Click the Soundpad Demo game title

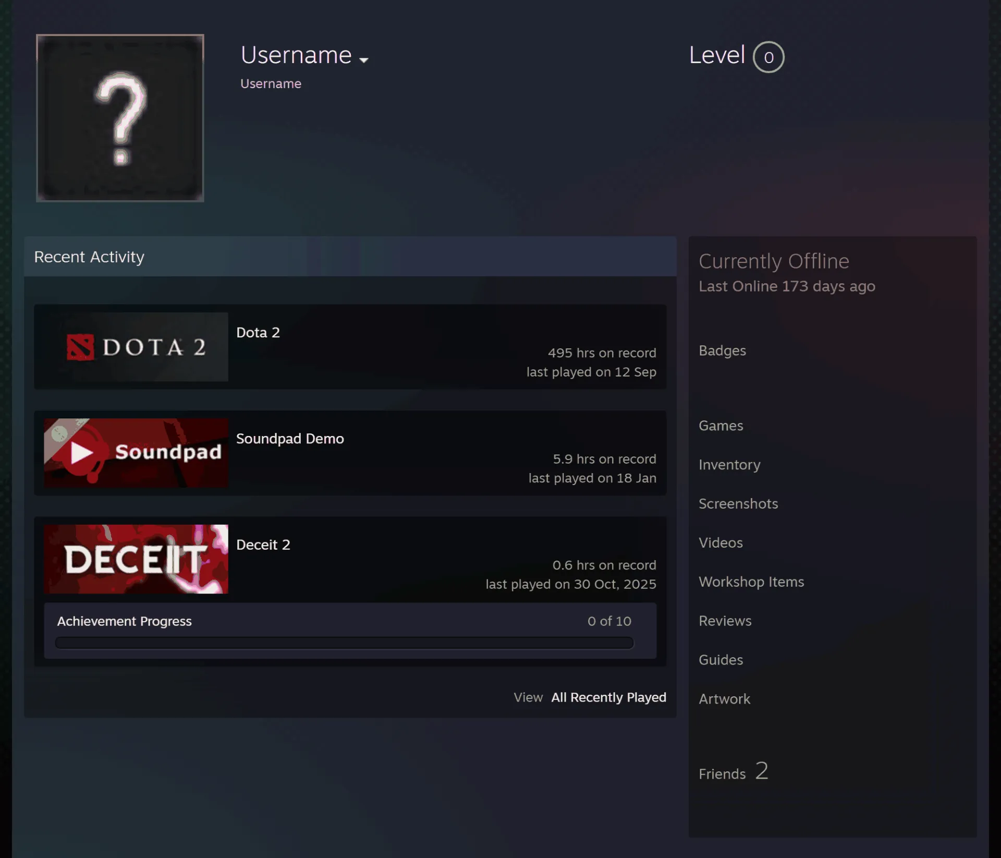[290, 439]
